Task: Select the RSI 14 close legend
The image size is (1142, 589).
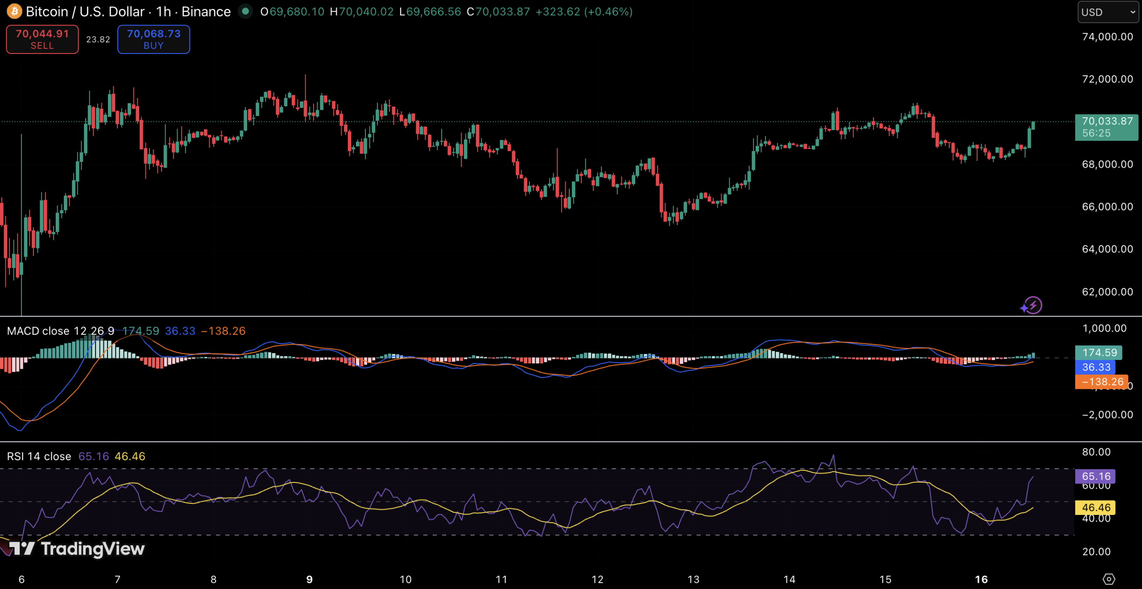Action: [39, 456]
